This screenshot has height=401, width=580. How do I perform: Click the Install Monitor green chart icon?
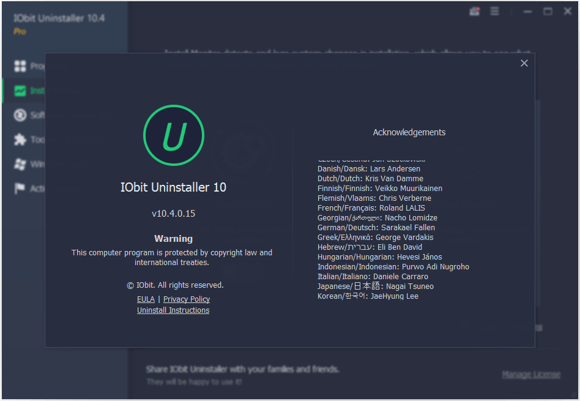click(20, 91)
